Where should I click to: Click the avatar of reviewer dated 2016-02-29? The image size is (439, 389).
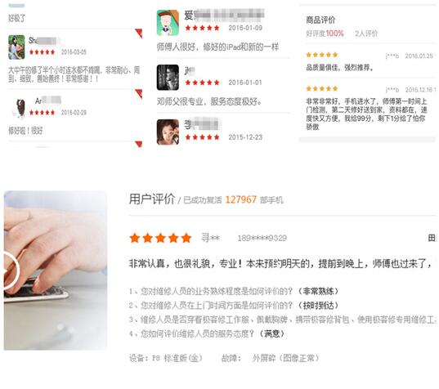pyautogui.click(x=20, y=108)
